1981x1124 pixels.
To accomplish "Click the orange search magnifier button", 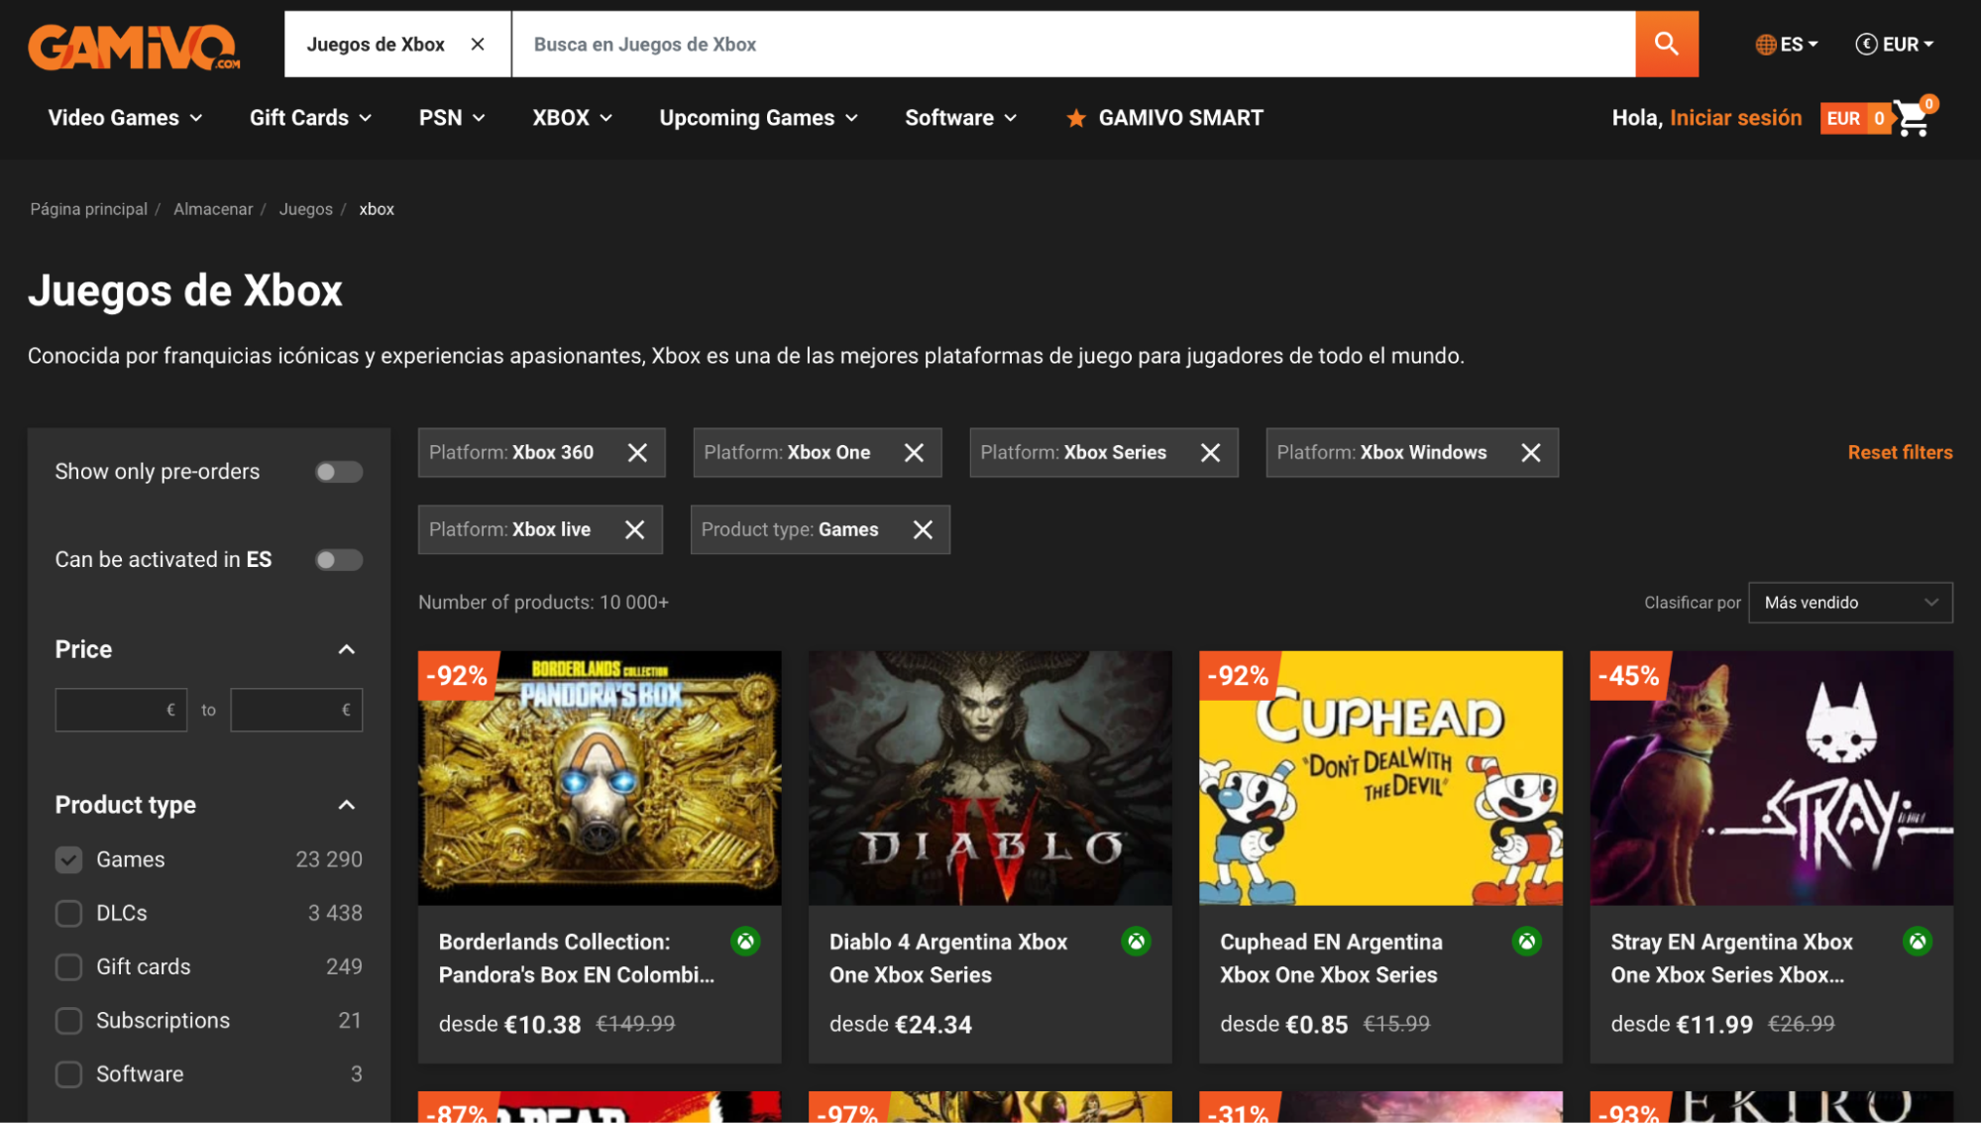I will pos(1666,44).
